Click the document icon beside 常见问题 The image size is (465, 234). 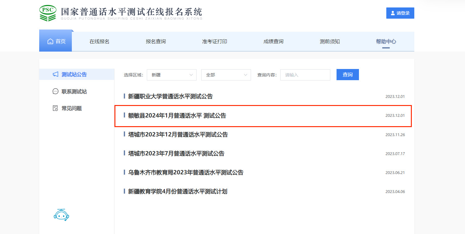(x=56, y=108)
